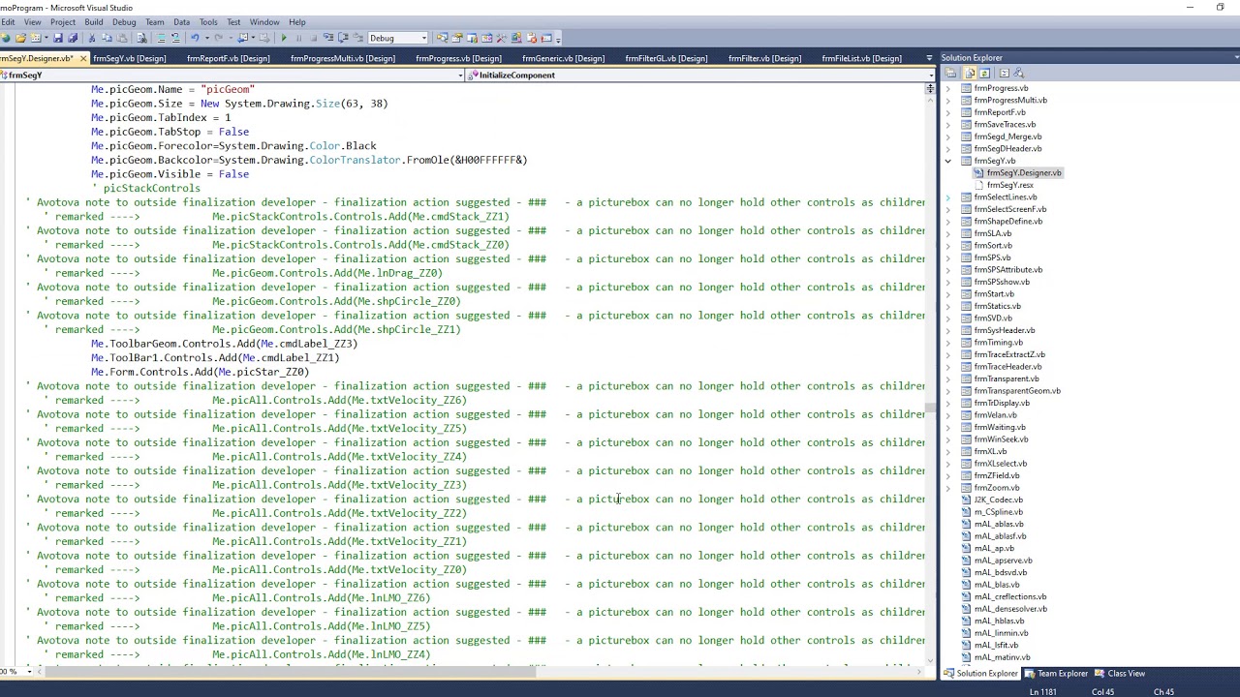Click the Step Into debug icon

coord(328,38)
